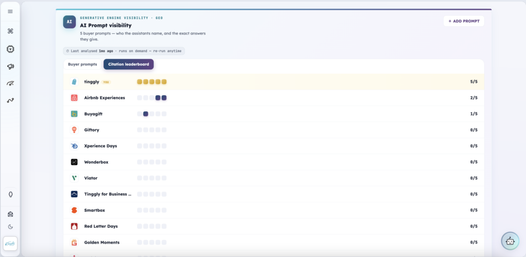
Task: Click the 0/5 score for Wonderbox
Action: tap(474, 162)
